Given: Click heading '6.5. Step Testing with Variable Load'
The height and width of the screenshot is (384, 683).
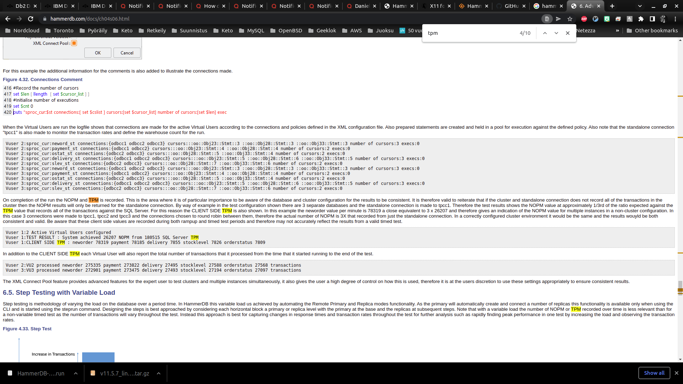Looking at the screenshot, I should coord(59,293).
